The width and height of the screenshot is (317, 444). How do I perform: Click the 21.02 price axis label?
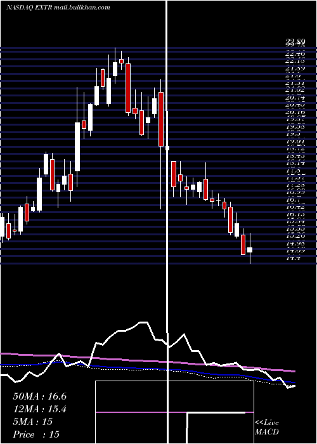295,90
